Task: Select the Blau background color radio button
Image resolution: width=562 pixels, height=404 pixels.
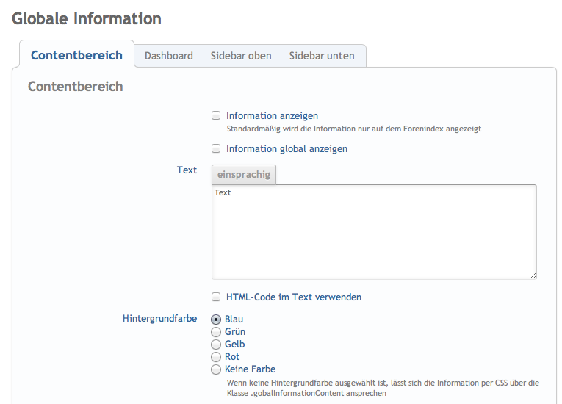Action: click(216, 320)
